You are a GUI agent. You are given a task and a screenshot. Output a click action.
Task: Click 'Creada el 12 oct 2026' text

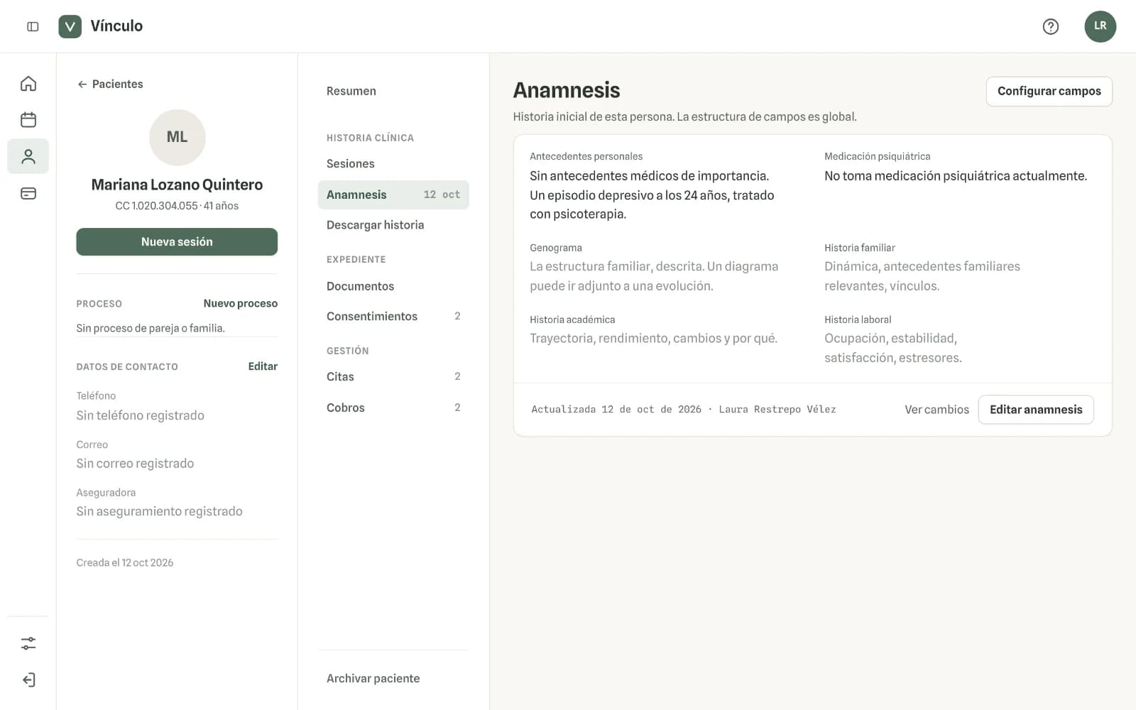pos(125,562)
